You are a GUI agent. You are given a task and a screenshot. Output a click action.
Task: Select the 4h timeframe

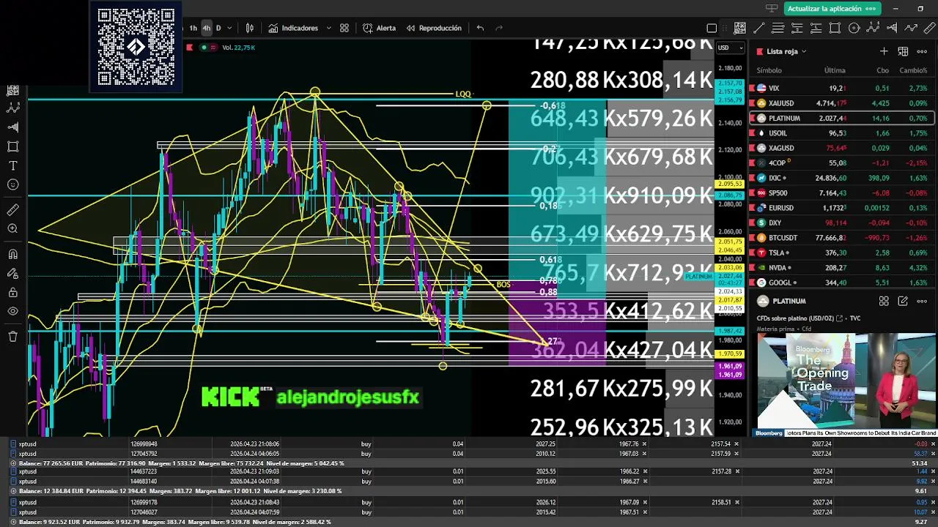pyautogui.click(x=206, y=28)
